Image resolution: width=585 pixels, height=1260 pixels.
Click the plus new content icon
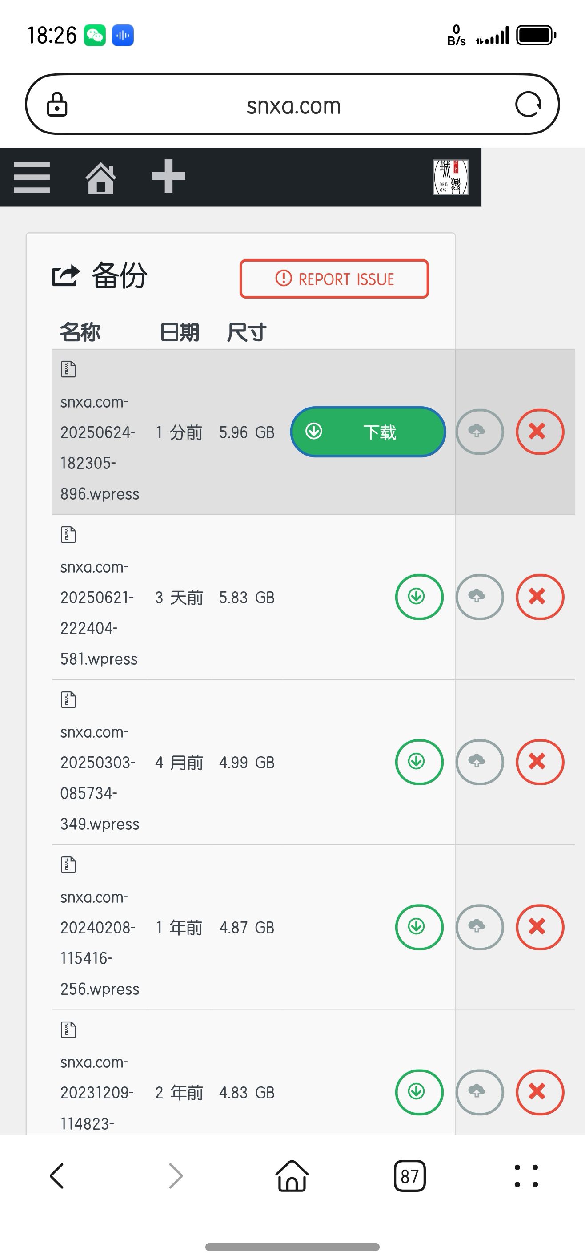coord(168,177)
